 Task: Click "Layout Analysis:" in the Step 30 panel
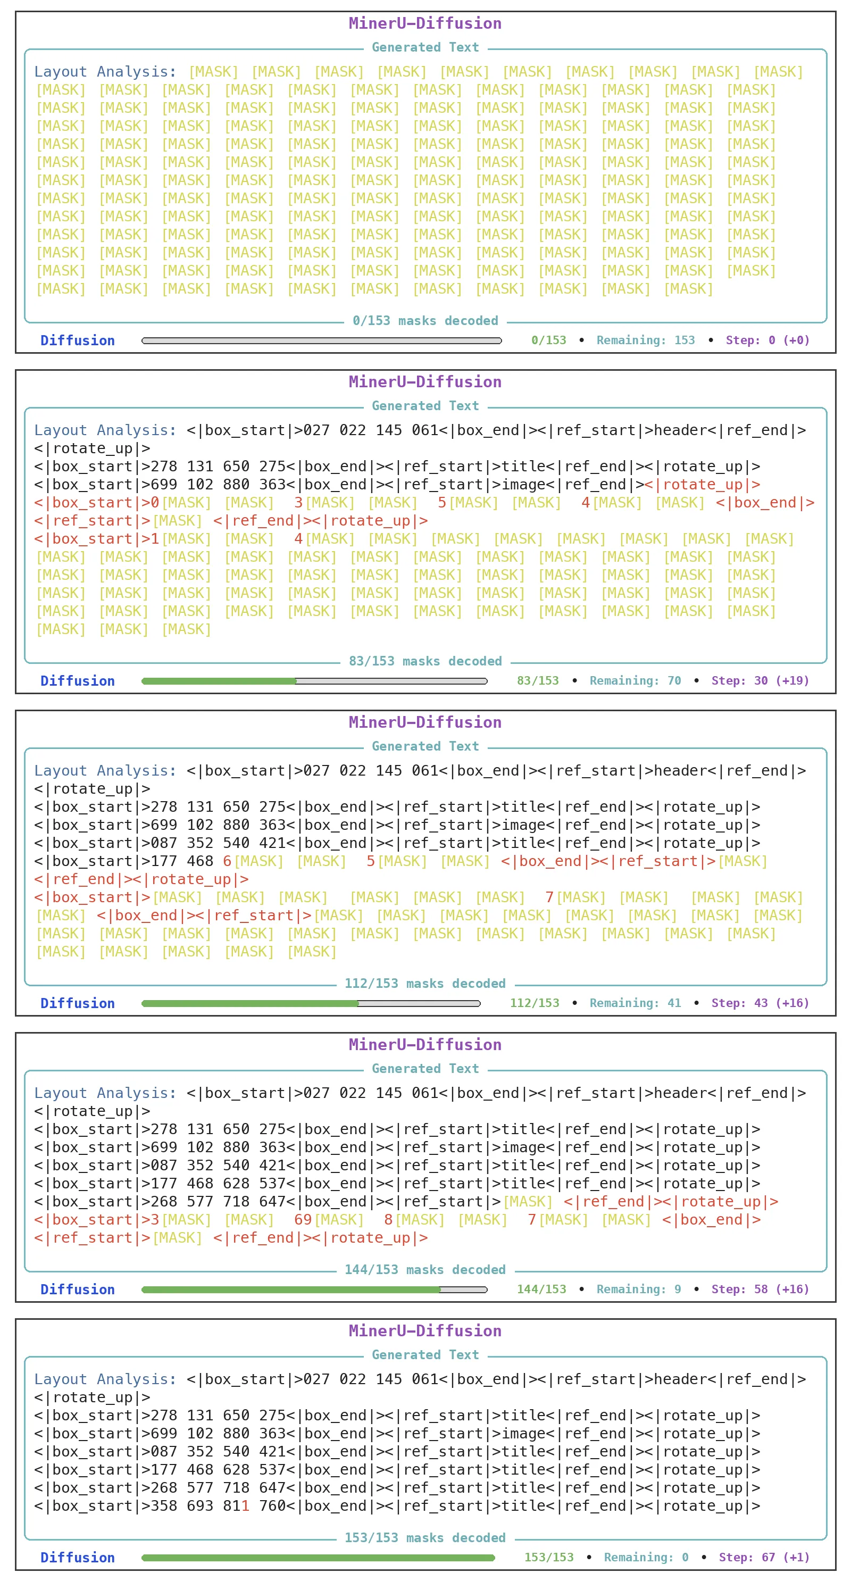pos(105,430)
